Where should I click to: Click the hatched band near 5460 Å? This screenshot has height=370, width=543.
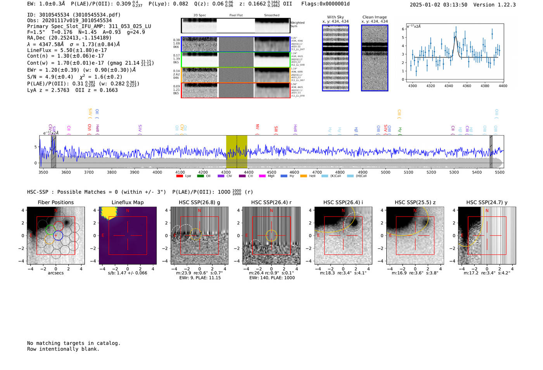click(491, 151)
